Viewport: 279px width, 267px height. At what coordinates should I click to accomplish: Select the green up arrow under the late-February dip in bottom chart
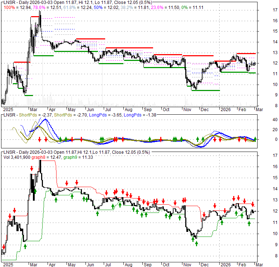point(249,223)
